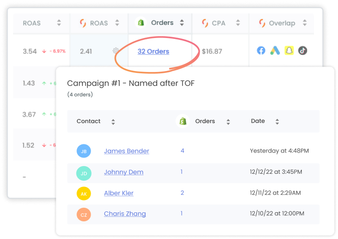The height and width of the screenshot is (239, 338).
Task: Click '12/11/22 at 2:29AM' date cell
Action: [275, 193]
